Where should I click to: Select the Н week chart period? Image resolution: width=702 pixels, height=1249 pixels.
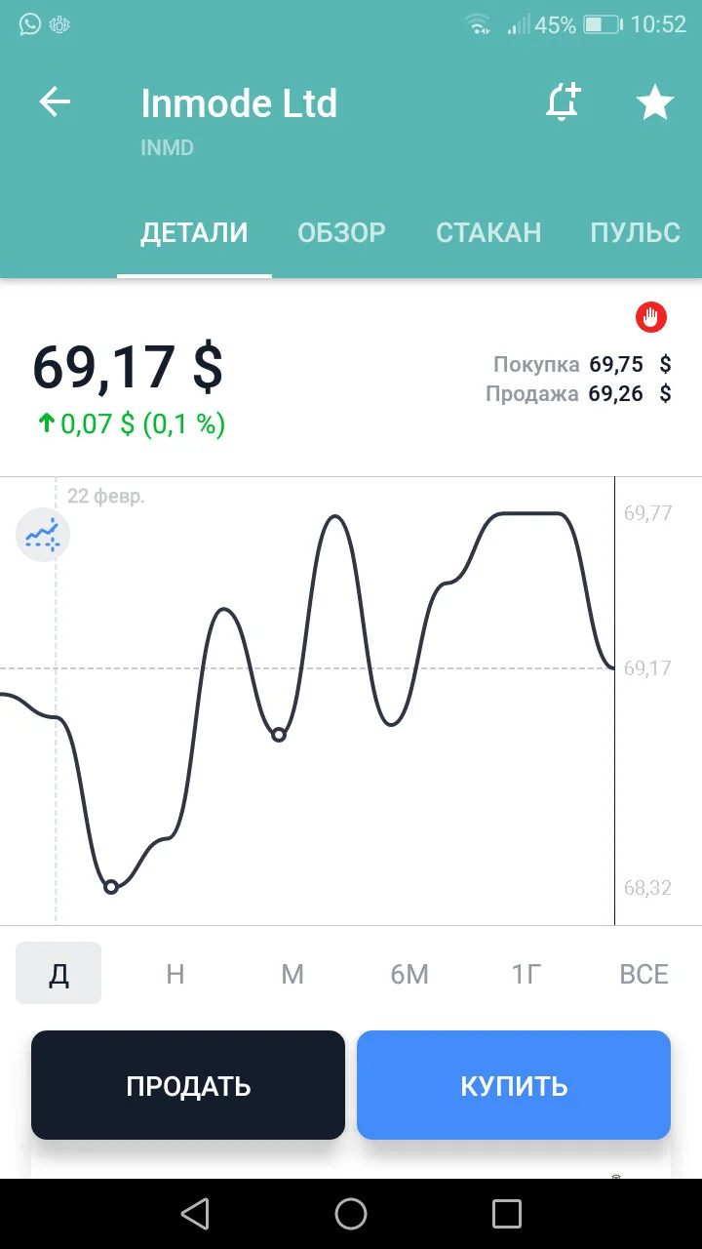(x=175, y=973)
